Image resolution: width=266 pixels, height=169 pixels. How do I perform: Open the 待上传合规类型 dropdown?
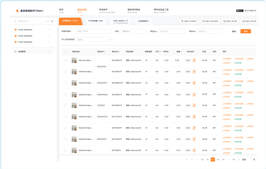pos(93,39)
